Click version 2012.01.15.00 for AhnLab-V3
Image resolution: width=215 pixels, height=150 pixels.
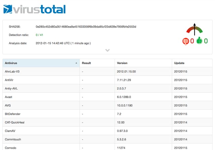click(126, 71)
